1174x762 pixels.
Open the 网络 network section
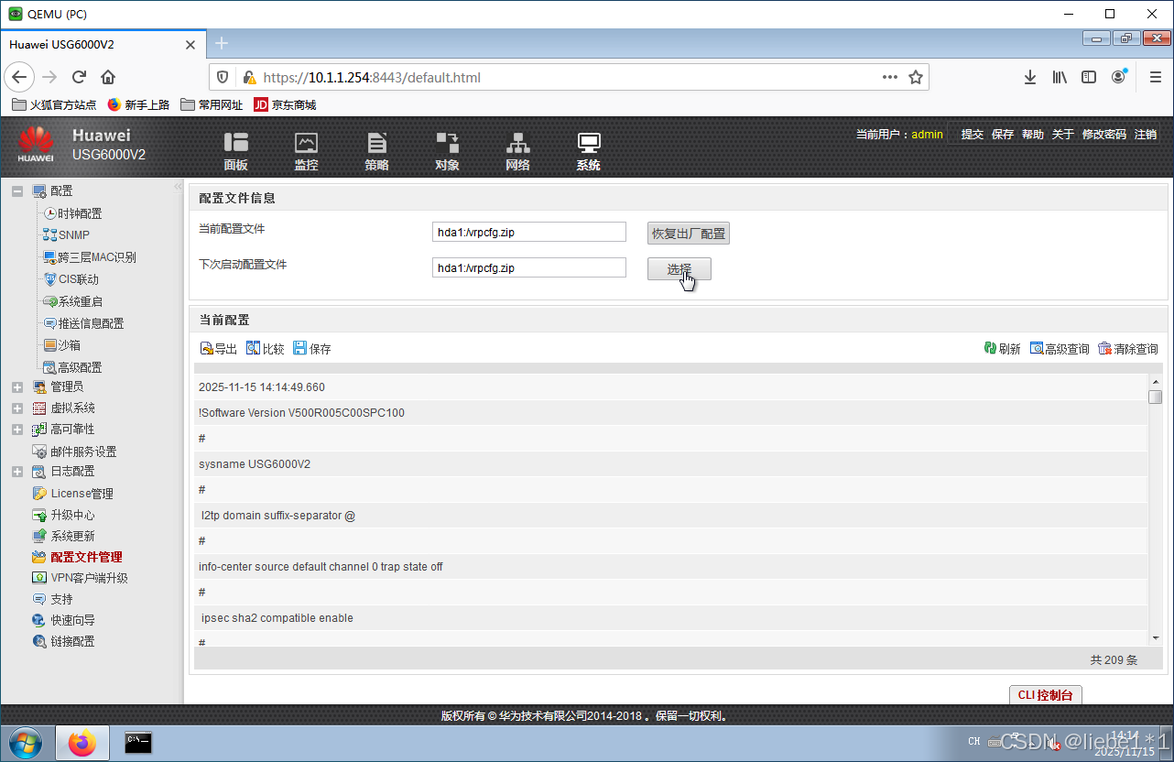[517, 151]
